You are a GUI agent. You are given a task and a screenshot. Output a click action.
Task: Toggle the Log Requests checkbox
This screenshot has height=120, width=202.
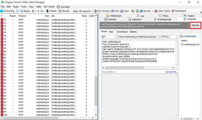[x=181, y=36]
